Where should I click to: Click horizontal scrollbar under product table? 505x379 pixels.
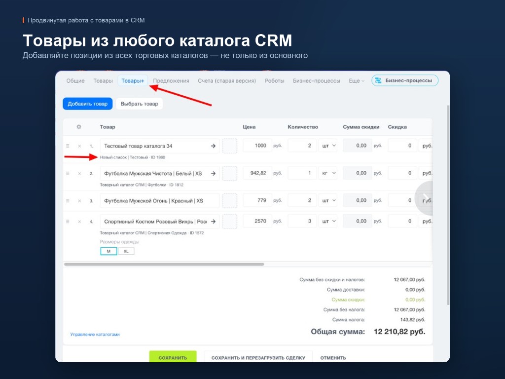click(x=164, y=265)
